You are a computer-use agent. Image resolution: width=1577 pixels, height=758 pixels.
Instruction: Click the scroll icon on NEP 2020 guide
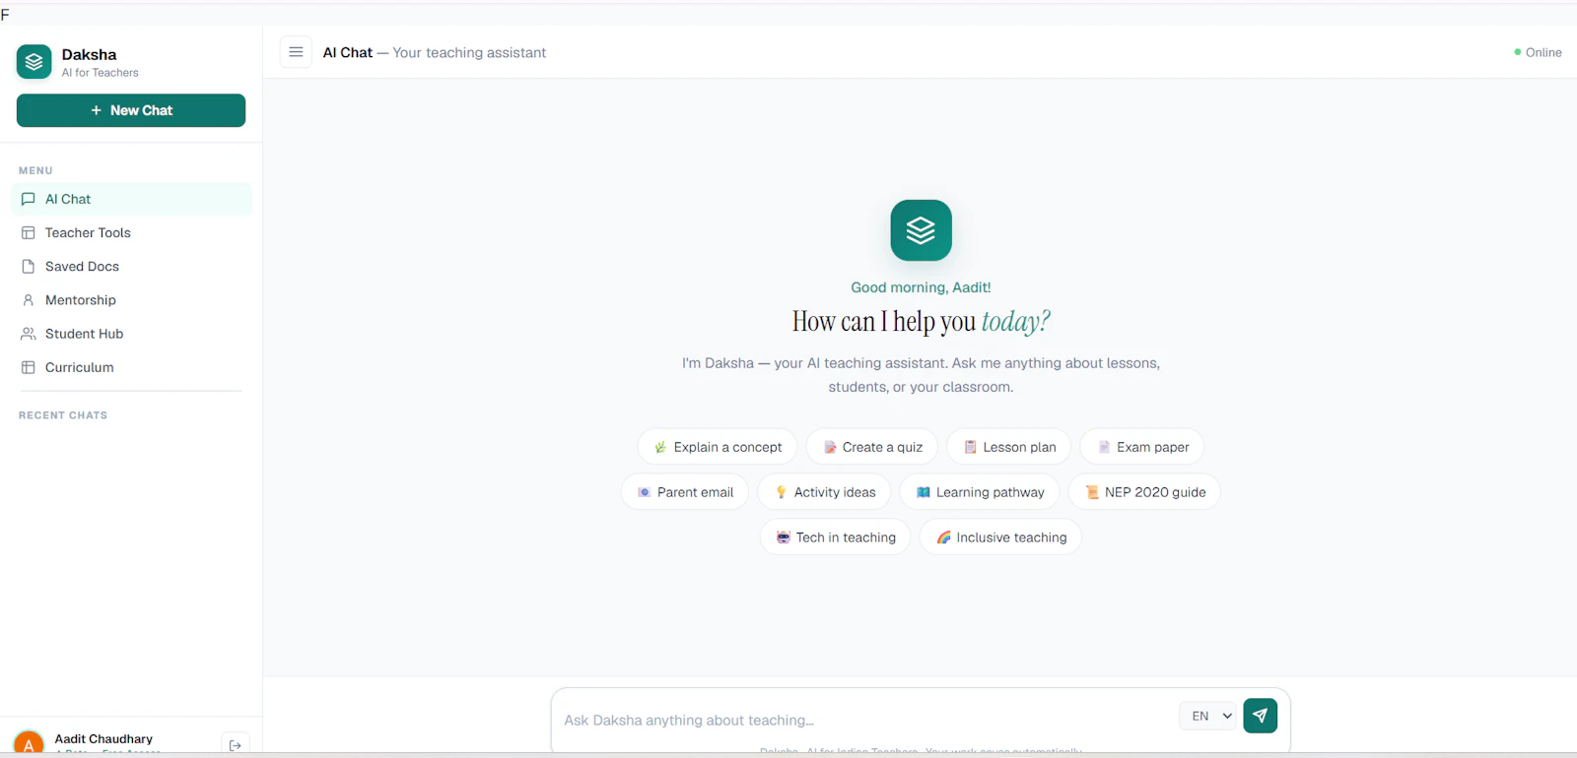tap(1091, 492)
